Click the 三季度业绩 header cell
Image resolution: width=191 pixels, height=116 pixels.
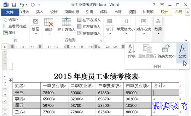(110, 86)
